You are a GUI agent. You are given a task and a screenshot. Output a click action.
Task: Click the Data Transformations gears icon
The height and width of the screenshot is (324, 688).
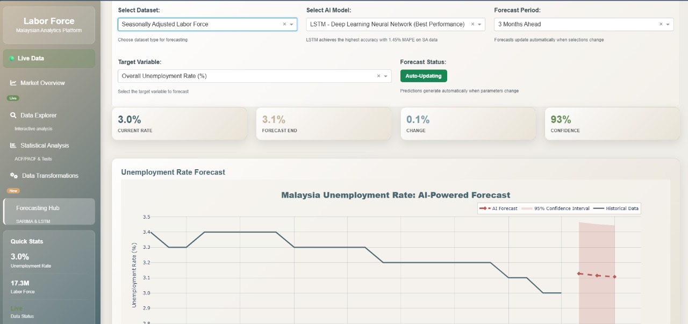click(x=14, y=176)
